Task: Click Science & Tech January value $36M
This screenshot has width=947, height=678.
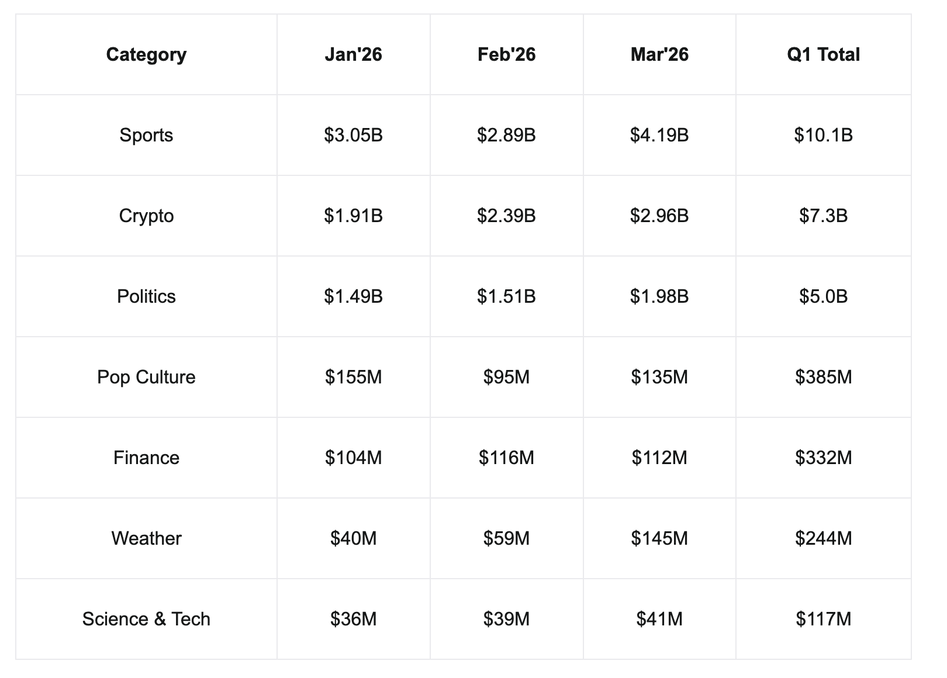Action: click(x=353, y=619)
